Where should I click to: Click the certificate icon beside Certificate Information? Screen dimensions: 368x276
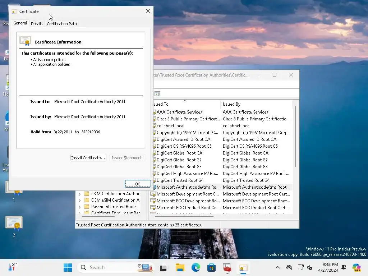26,41
